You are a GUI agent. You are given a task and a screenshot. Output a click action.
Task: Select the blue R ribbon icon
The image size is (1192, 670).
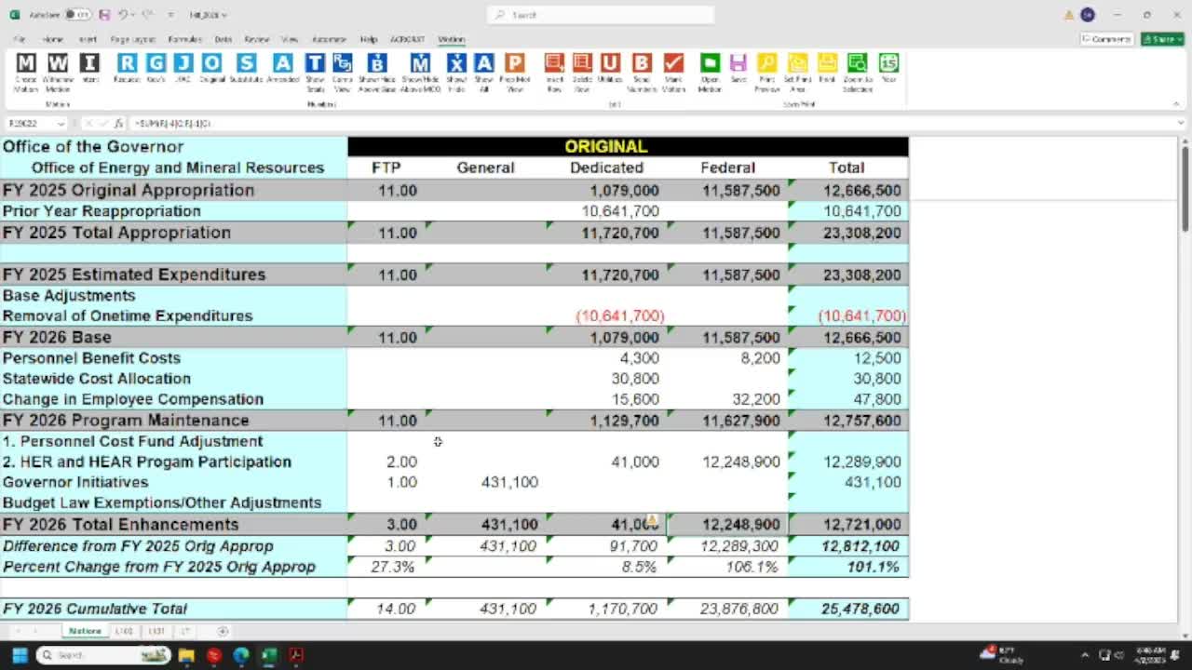point(127,63)
